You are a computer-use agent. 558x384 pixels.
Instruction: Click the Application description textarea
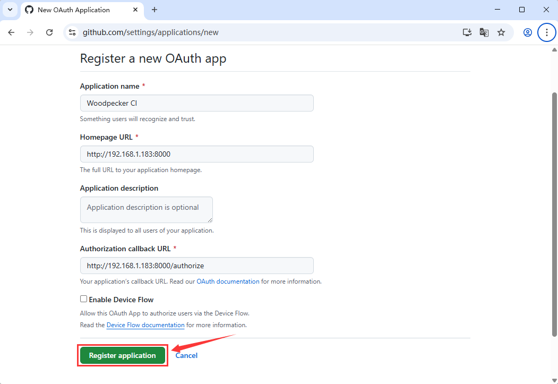pyautogui.click(x=146, y=210)
